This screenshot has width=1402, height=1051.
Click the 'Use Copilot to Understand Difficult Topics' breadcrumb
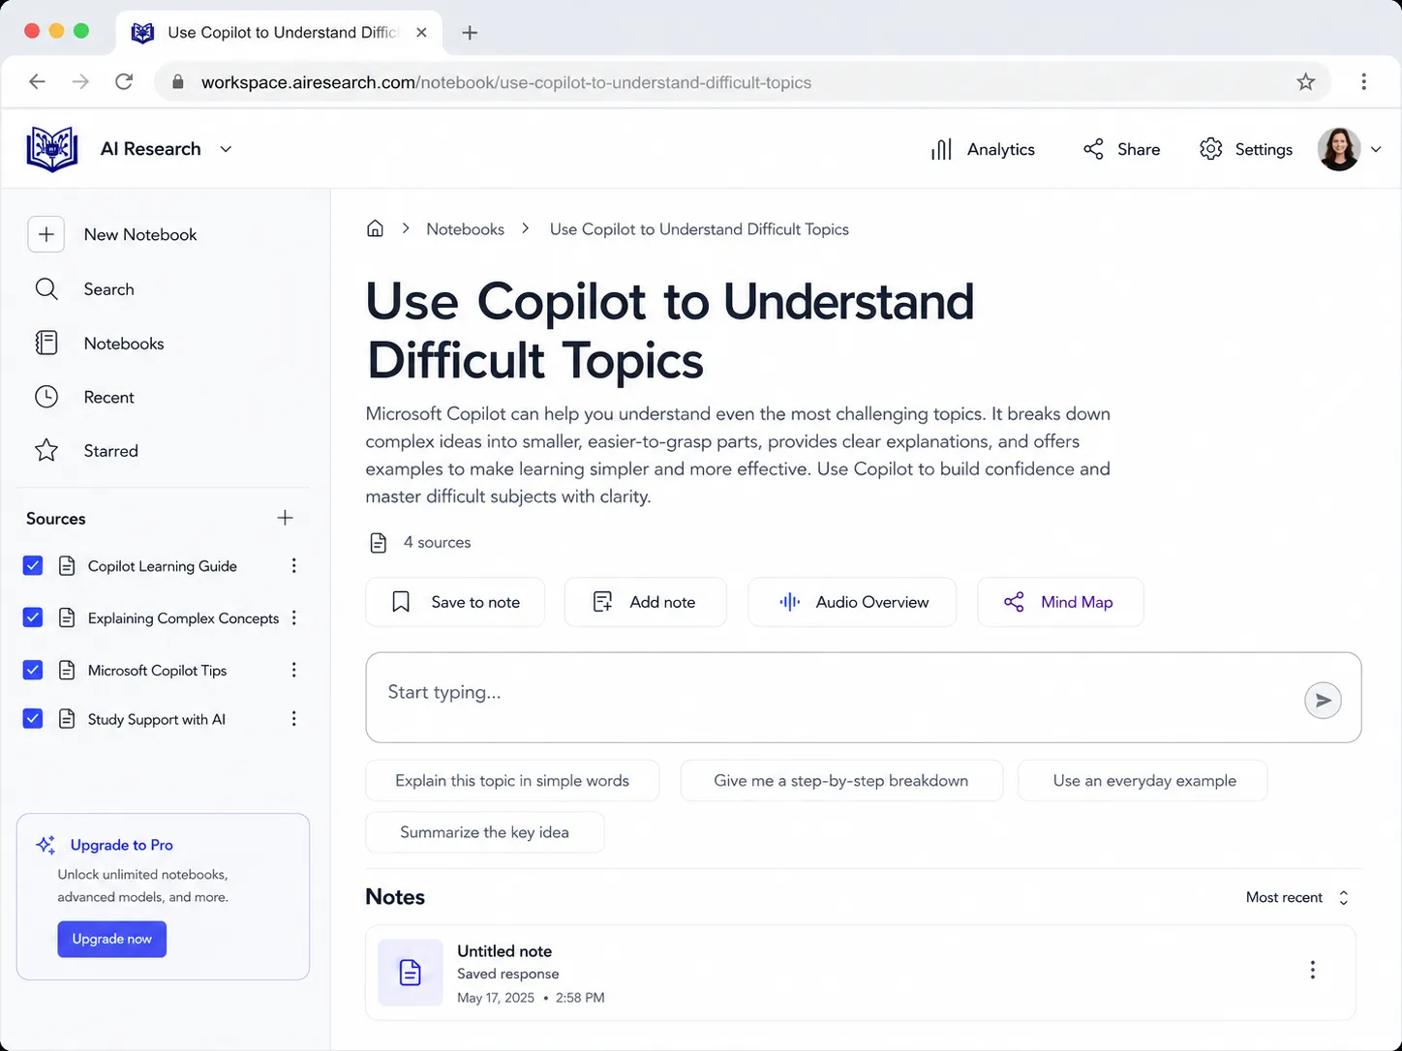[699, 229]
